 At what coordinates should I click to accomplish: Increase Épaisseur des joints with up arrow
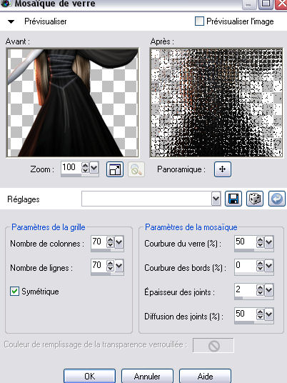click(260, 287)
